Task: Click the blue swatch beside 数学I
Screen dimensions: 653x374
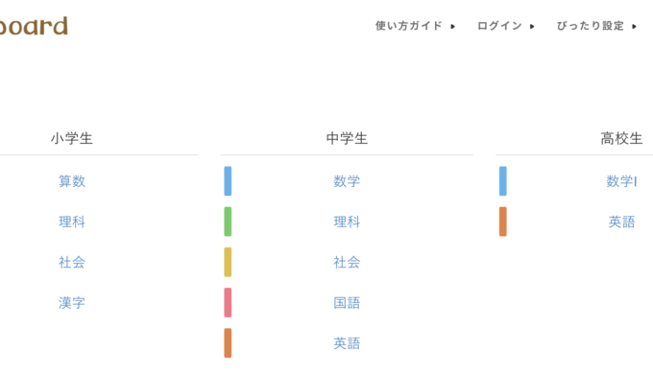Action: (503, 181)
